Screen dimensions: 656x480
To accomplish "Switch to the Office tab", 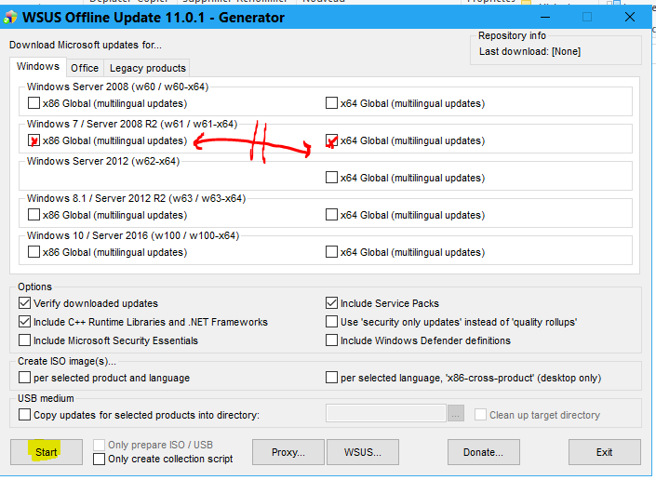I will click(85, 68).
